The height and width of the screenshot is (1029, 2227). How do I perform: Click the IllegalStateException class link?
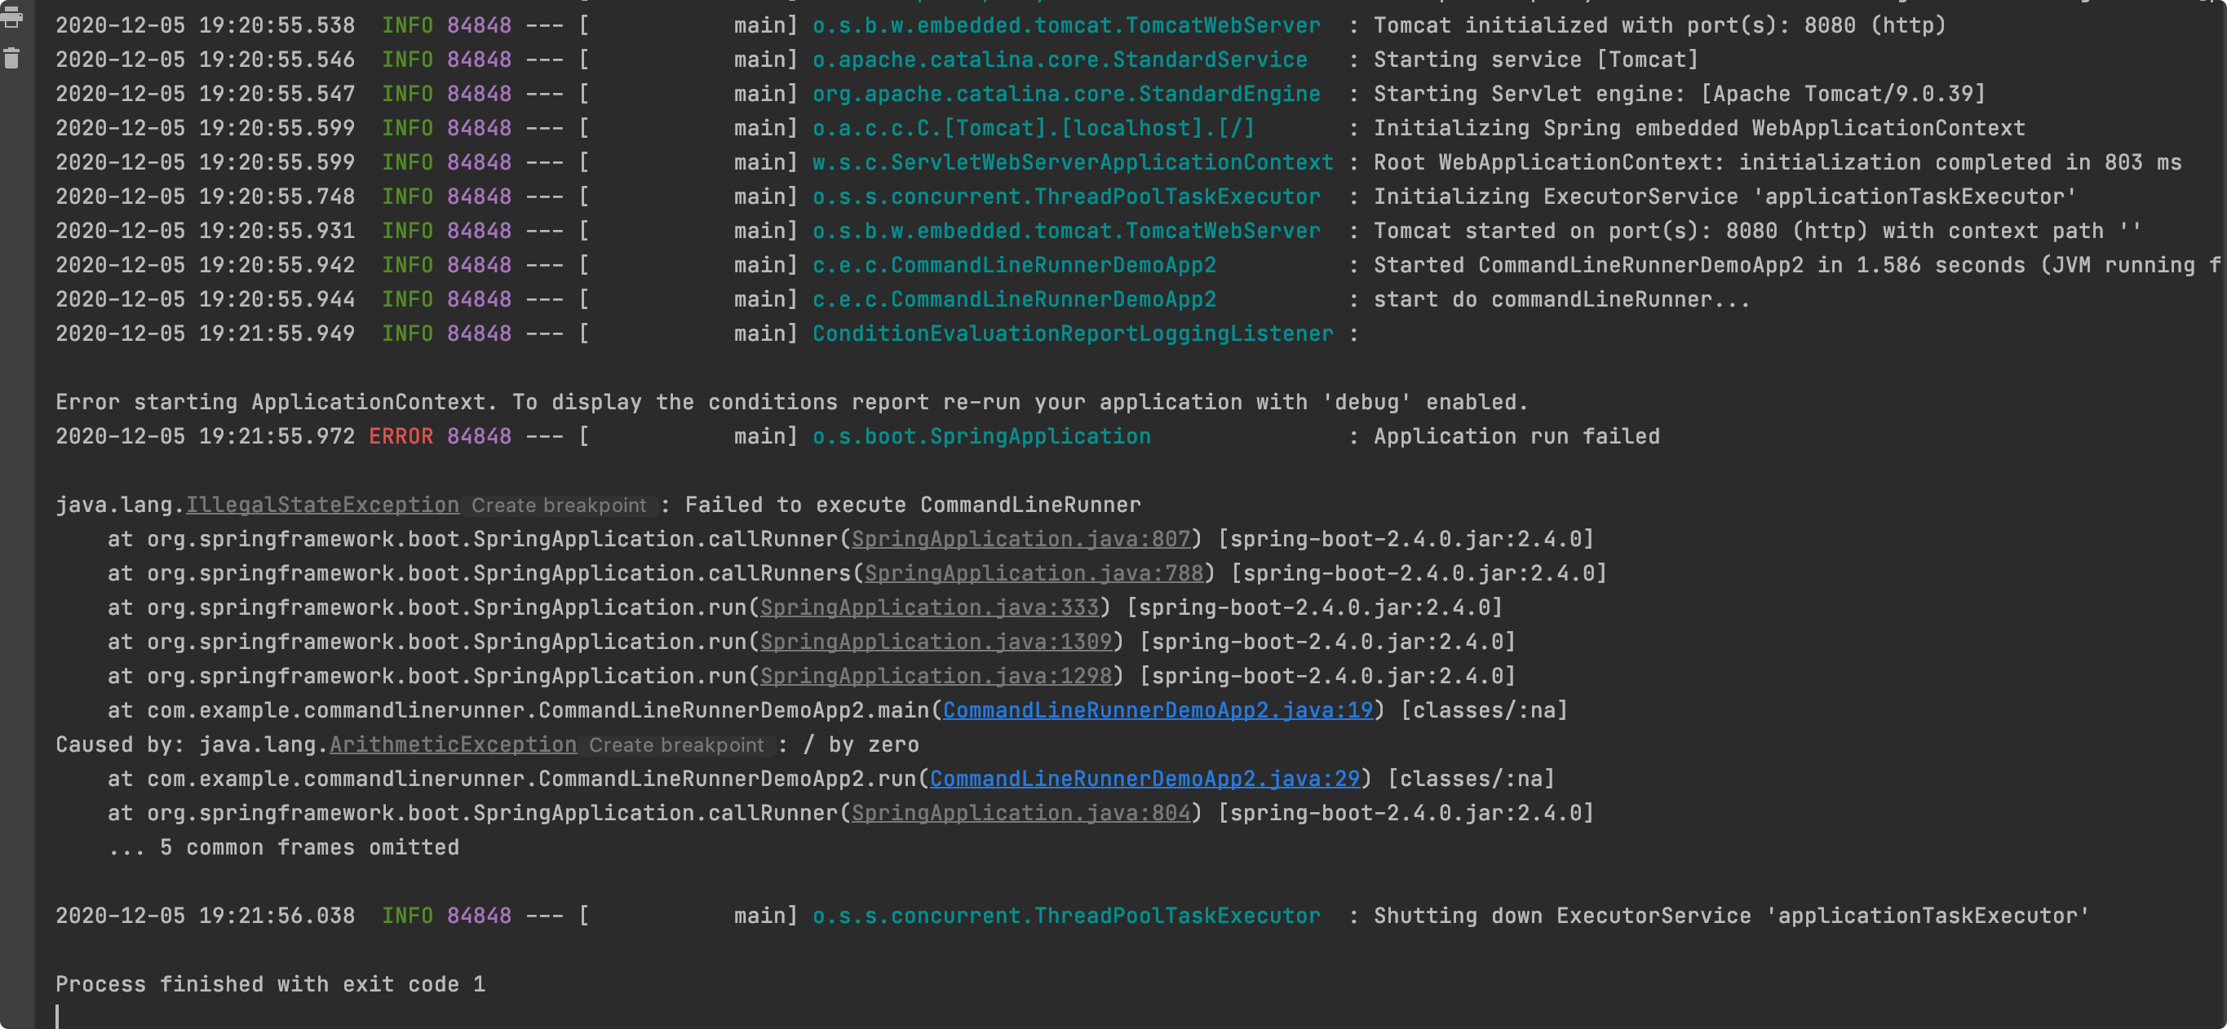(x=322, y=505)
